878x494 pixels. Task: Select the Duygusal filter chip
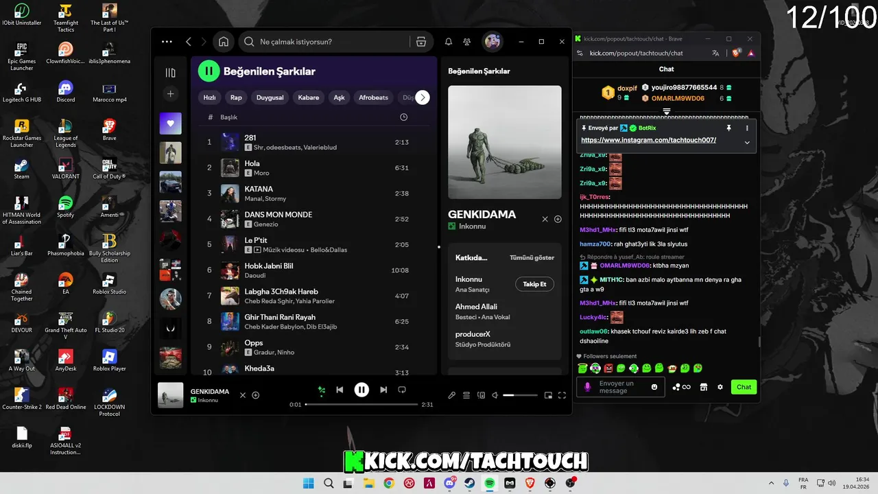point(270,97)
